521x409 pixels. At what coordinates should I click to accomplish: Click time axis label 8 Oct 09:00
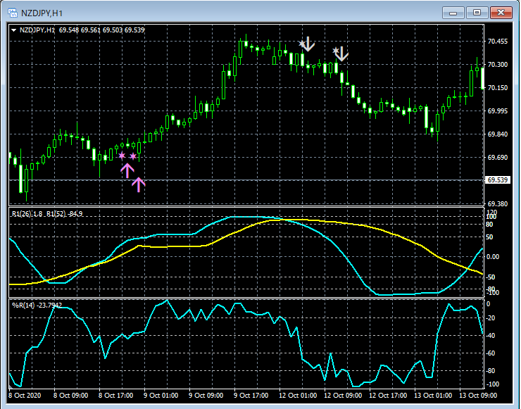[x=70, y=396]
